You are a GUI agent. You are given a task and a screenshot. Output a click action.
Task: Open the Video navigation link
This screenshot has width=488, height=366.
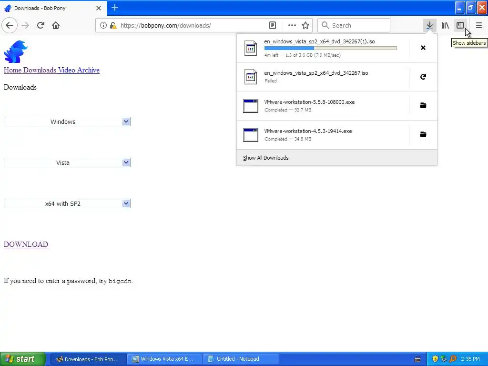(x=67, y=70)
